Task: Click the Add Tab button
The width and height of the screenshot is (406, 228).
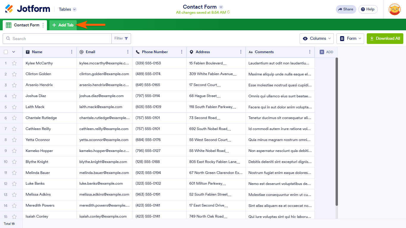Action: point(63,25)
